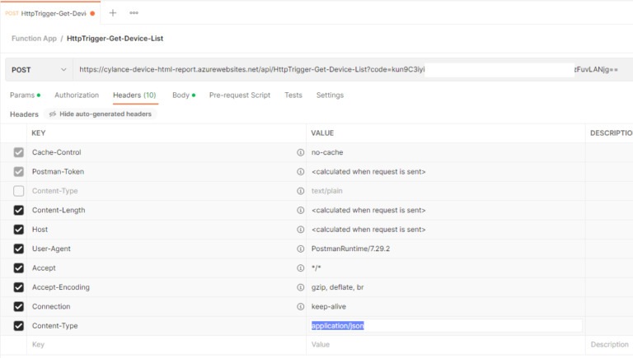The height and width of the screenshot is (358, 633).
Task: Click the info icon for Postman-Token
Action: [300, 172]
